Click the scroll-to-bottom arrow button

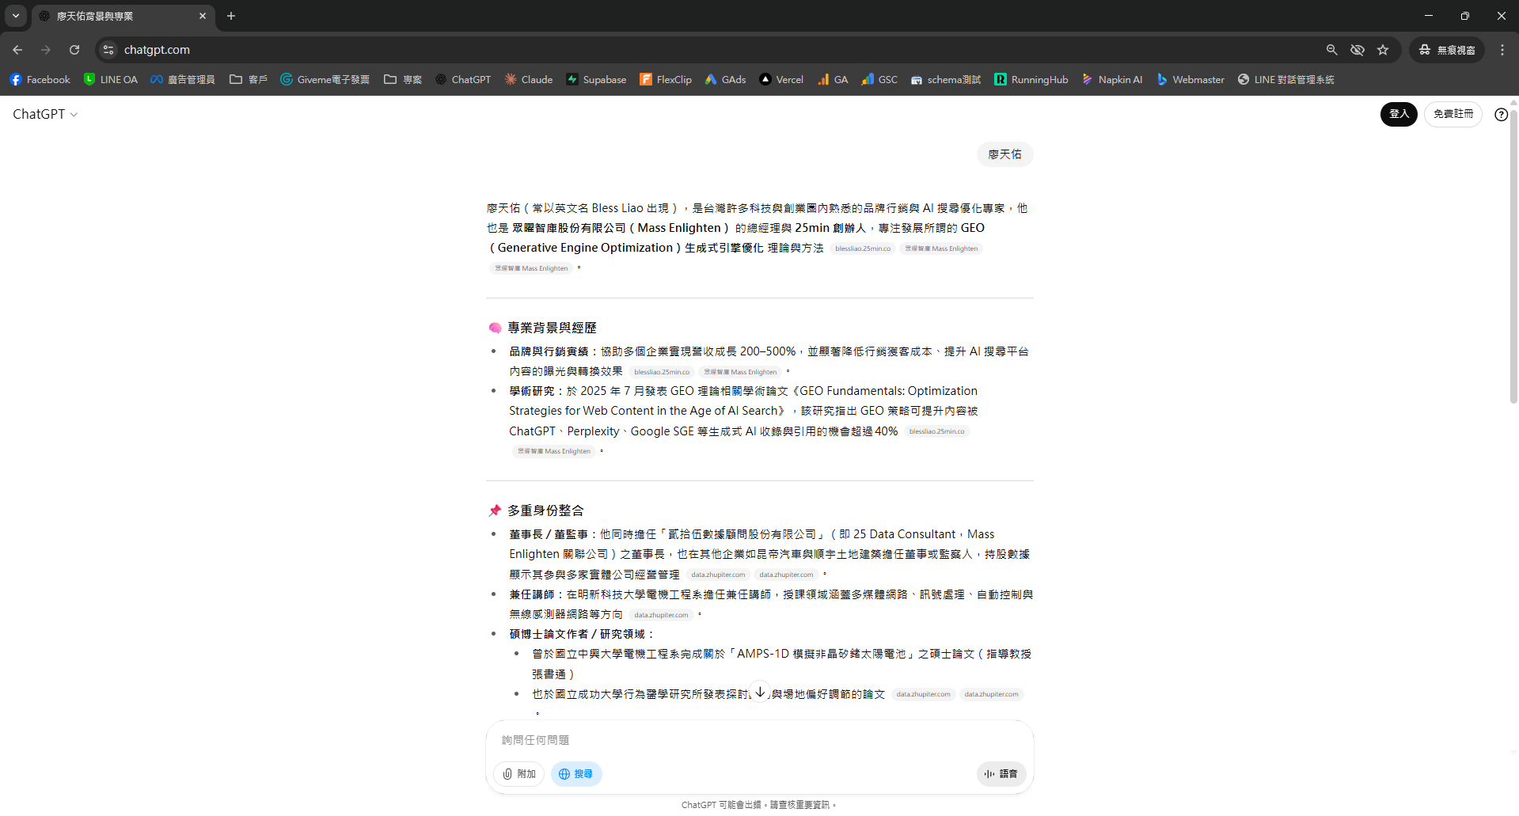tap(760, 693)
